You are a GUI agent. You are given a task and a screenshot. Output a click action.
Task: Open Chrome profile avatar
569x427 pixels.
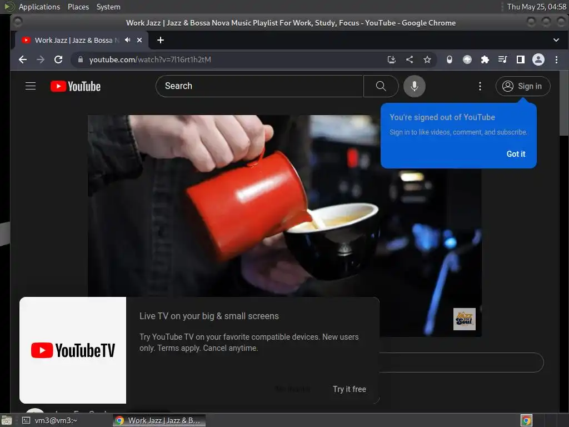click(538, 59)
